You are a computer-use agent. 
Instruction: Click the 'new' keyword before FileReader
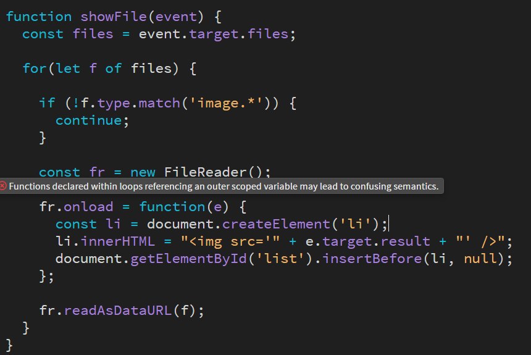coord(143,172)
